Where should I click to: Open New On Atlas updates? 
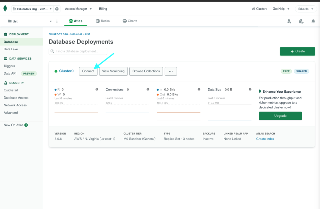coord(16,125)
